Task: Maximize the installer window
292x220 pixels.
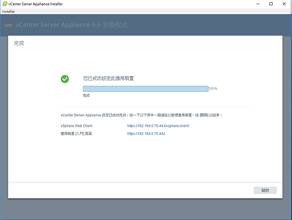Action: tap(271, 4)
